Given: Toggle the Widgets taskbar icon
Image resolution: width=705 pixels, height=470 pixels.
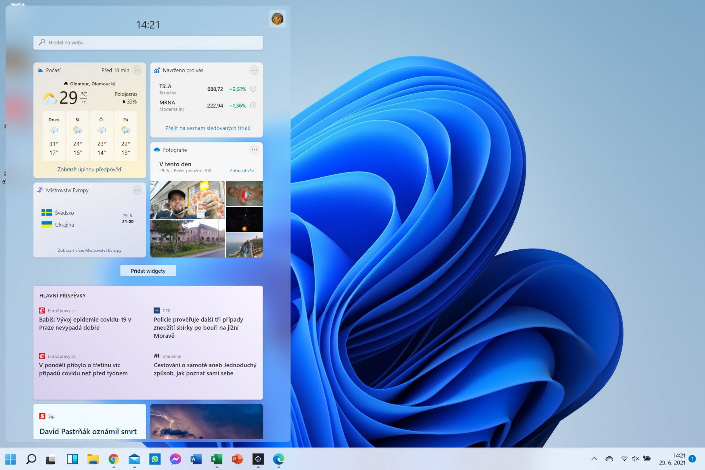Looking at the screenshot, I should [x=72, y=459].
